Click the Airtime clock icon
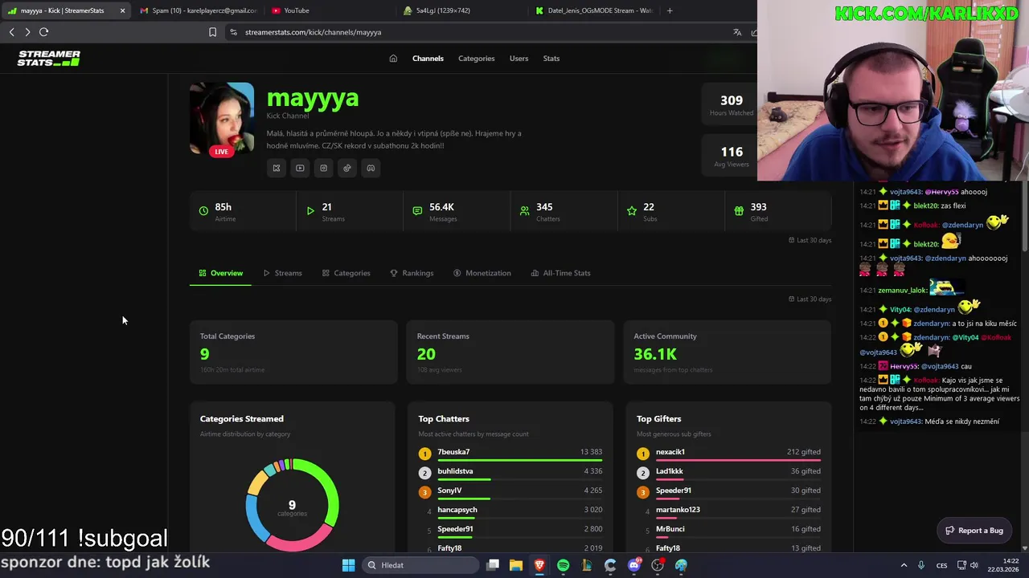The image size is (1029, 578). pos(203,211)
